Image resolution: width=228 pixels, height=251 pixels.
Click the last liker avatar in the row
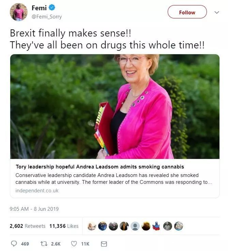point(178,226)
